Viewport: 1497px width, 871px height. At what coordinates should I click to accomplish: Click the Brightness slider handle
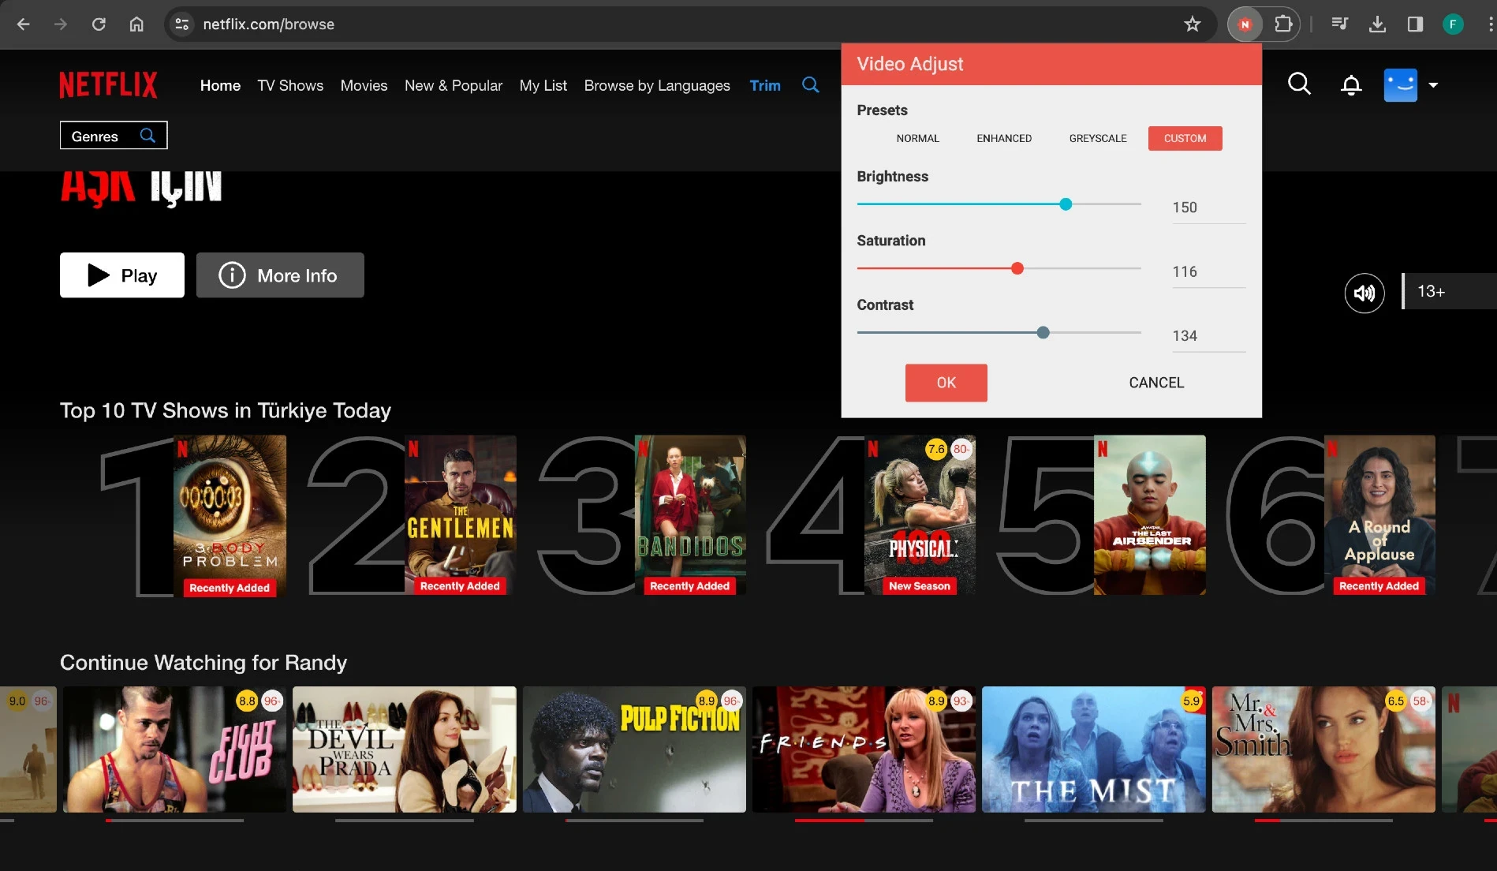click(x=1066, y=204)
